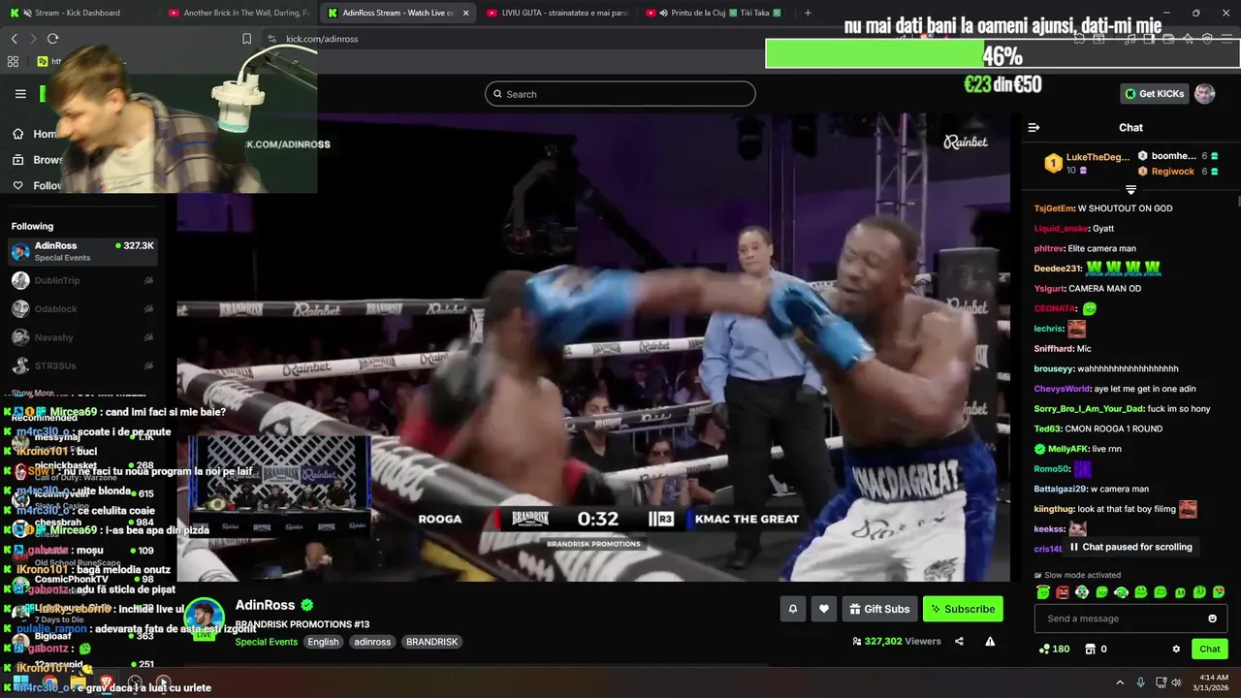Collapse the chat panel with arrow icon

point(1034,128)
